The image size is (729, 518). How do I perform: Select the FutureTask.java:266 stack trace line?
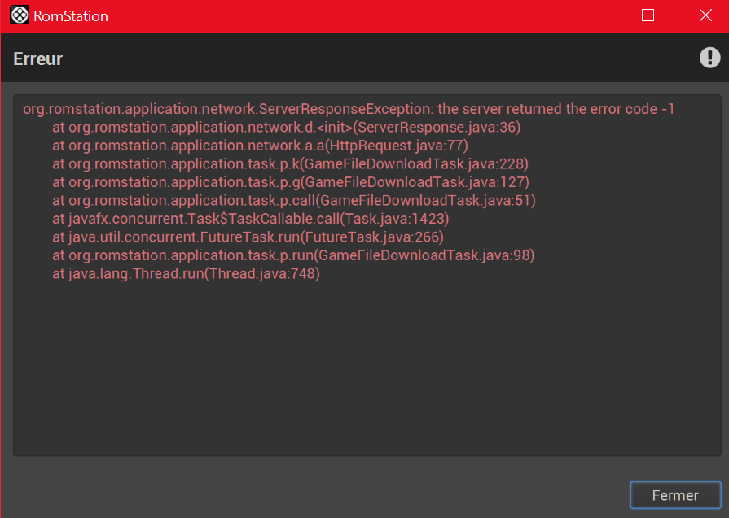click(248, 237)
